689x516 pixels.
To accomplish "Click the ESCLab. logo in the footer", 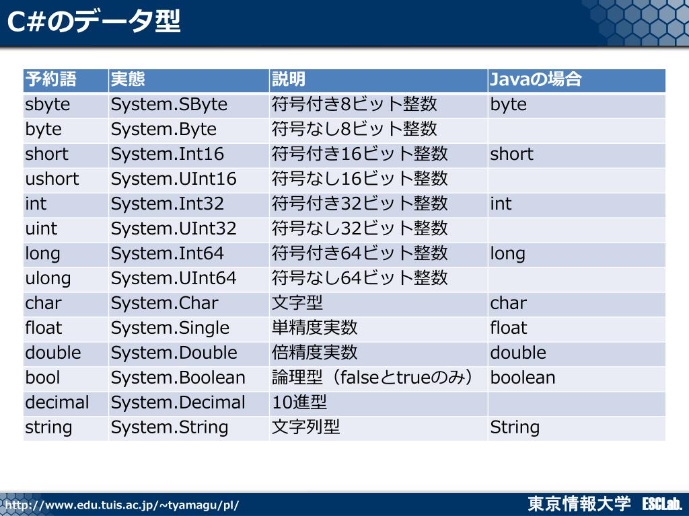I will point(662,504).
